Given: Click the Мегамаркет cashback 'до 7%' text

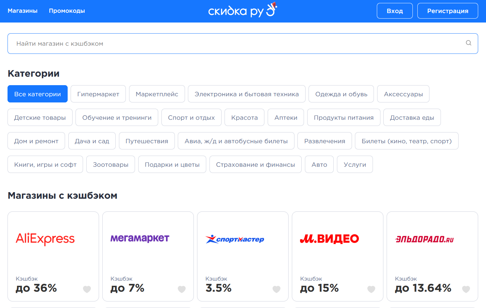Looking at the screenshot, I should pyautogui.click(x=127, y=288).
